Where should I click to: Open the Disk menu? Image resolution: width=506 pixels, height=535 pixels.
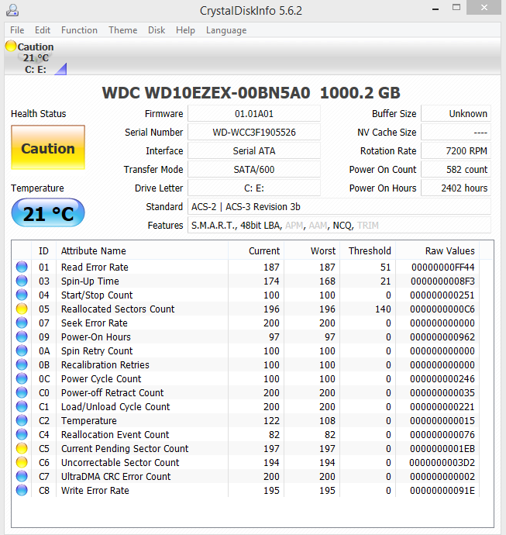pyautogui.click(x=157, y=30)
